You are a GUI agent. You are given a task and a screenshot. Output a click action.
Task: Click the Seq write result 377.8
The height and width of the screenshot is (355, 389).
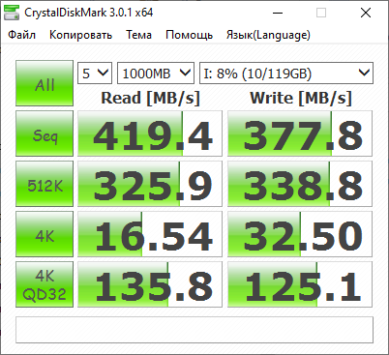(300, 133)
